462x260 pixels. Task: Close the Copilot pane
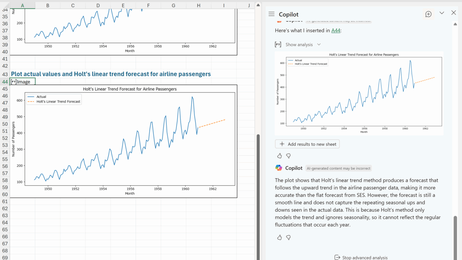454,13
